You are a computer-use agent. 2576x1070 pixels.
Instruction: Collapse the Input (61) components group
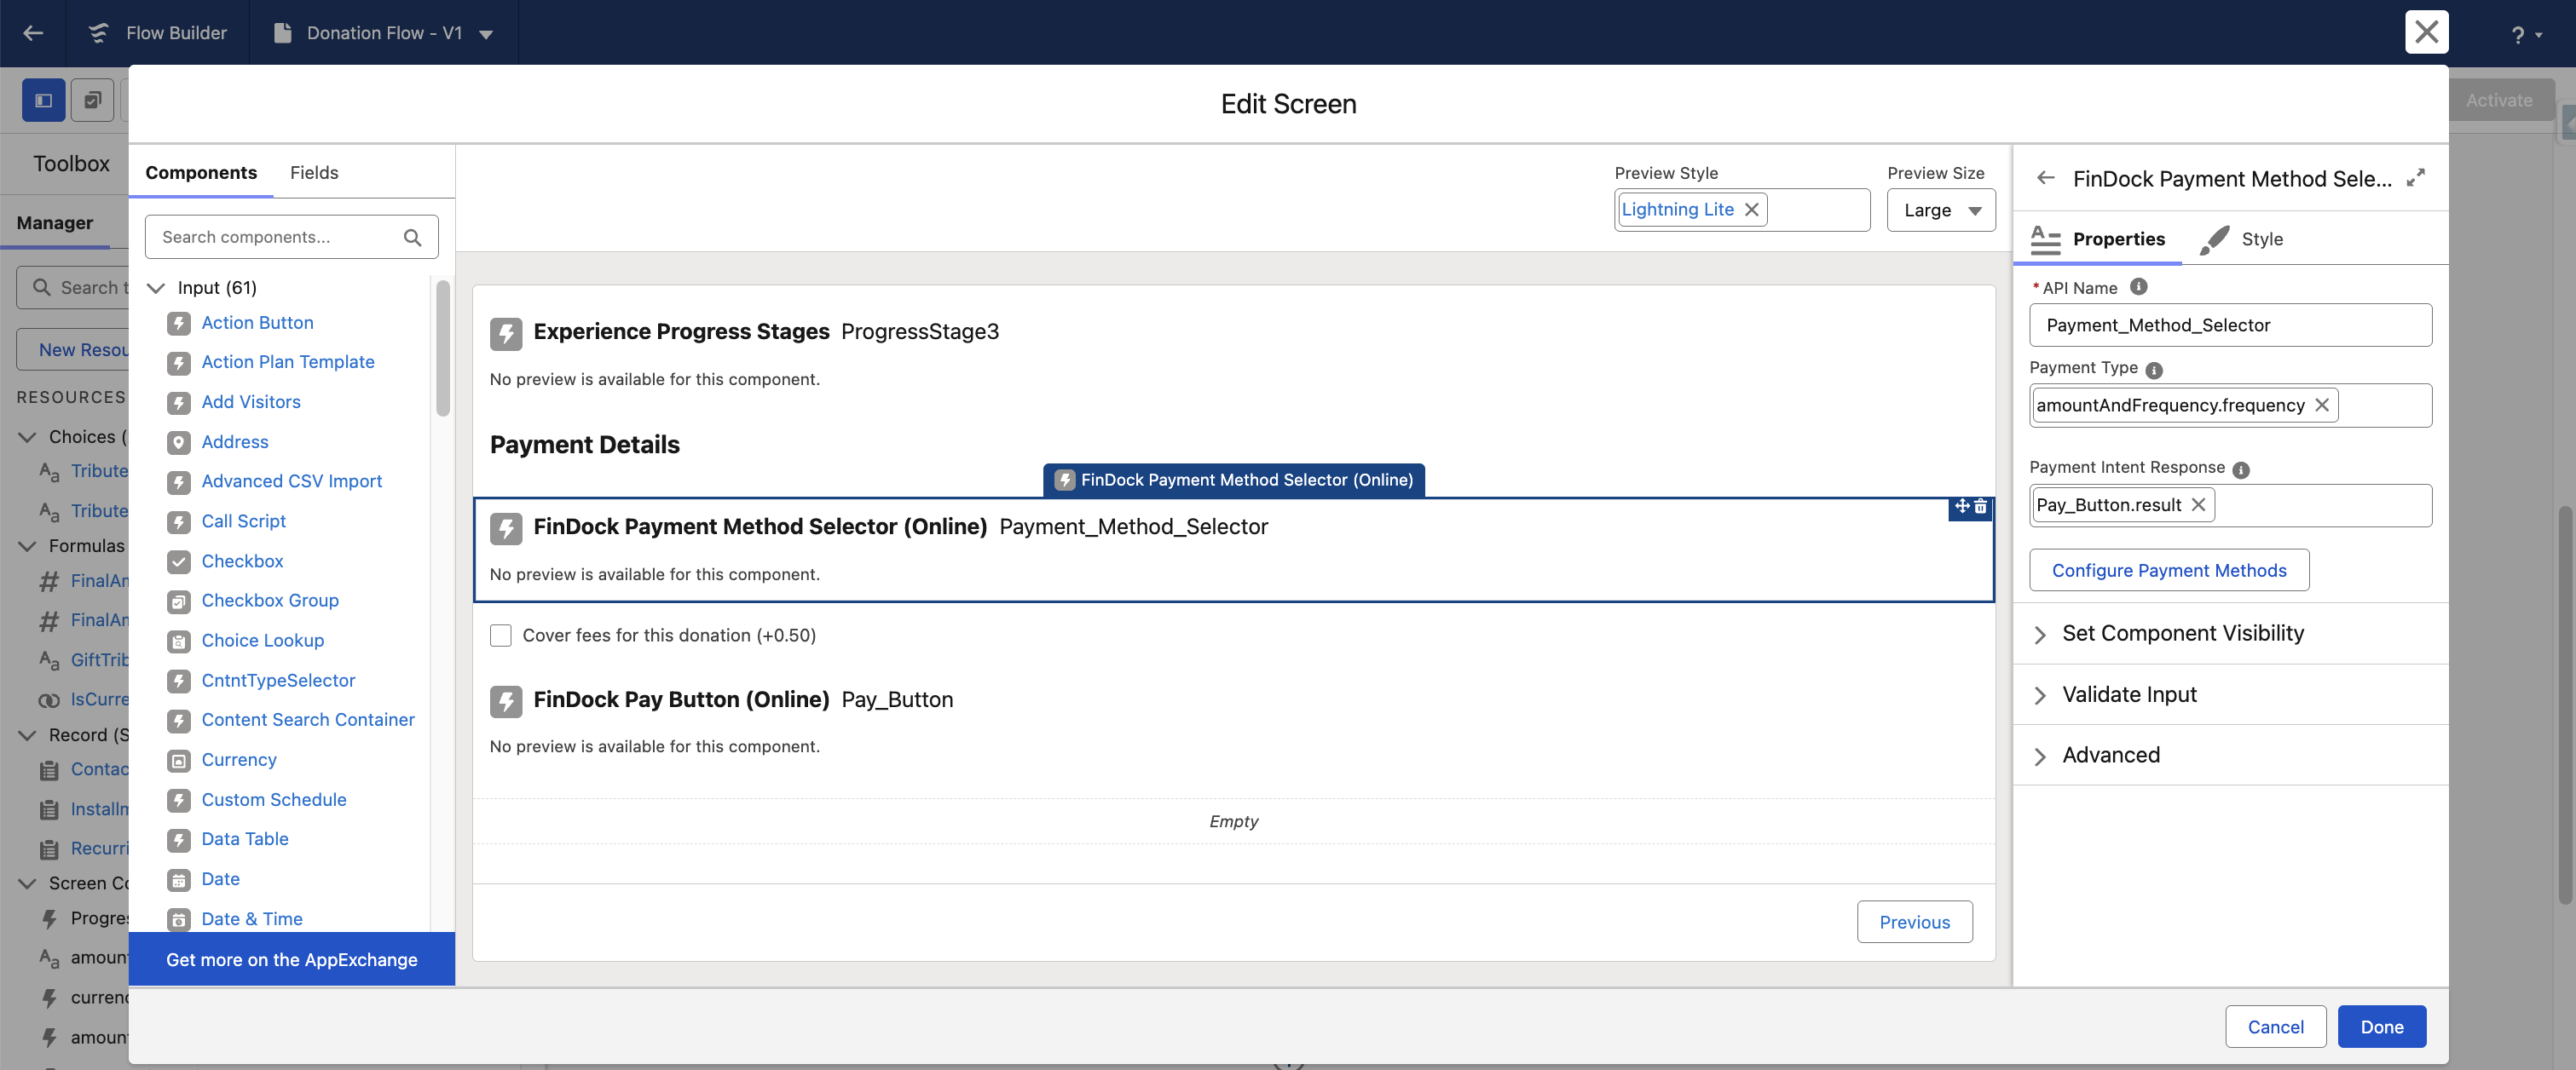(156, 288)
